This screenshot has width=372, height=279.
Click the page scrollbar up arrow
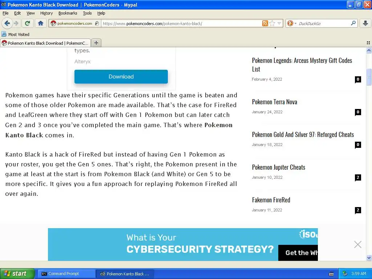(369, 50)
